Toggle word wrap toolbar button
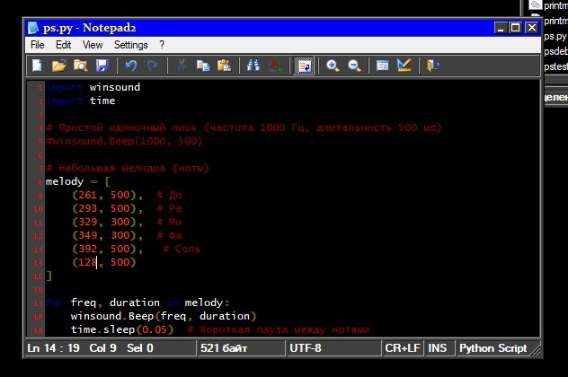The image size is (568, 377). (304, 66)
